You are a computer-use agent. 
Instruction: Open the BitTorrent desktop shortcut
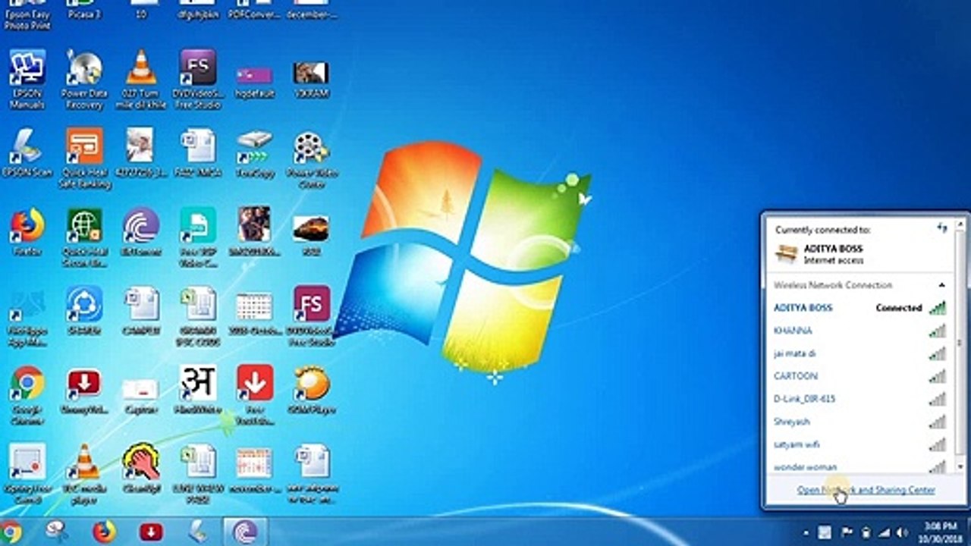click(141, 231)
